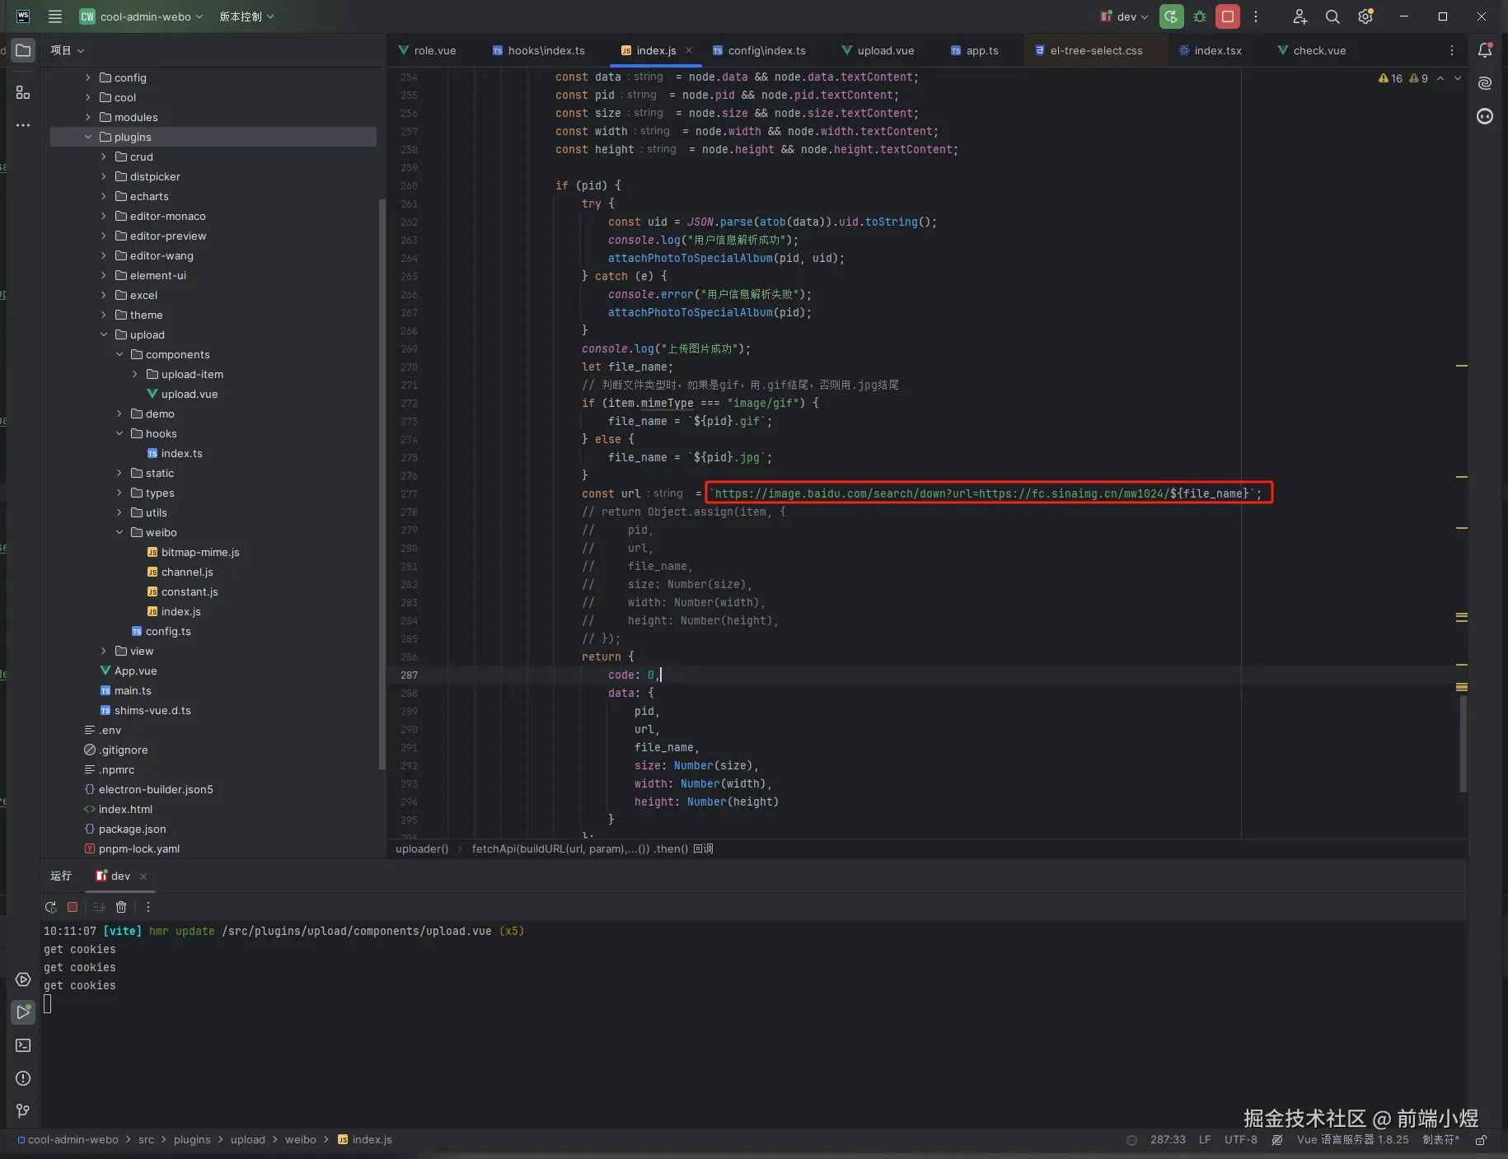Click the UTF-8 encoding status button
This screenshot has width=1508, height=1159.
(x=1240, y=1140)
